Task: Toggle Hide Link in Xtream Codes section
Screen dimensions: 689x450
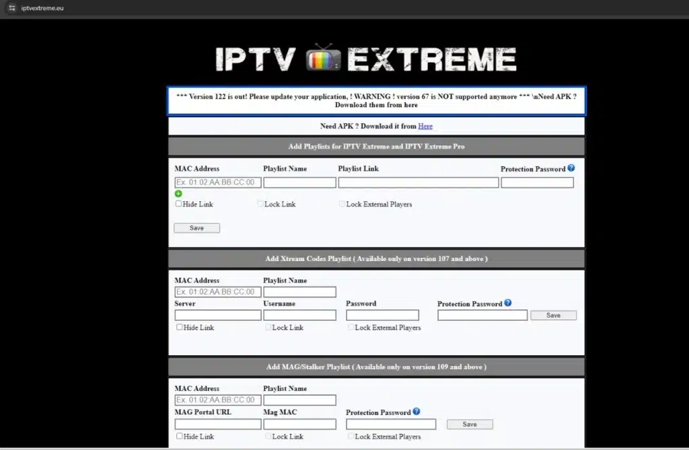Action: pos(180,328)
